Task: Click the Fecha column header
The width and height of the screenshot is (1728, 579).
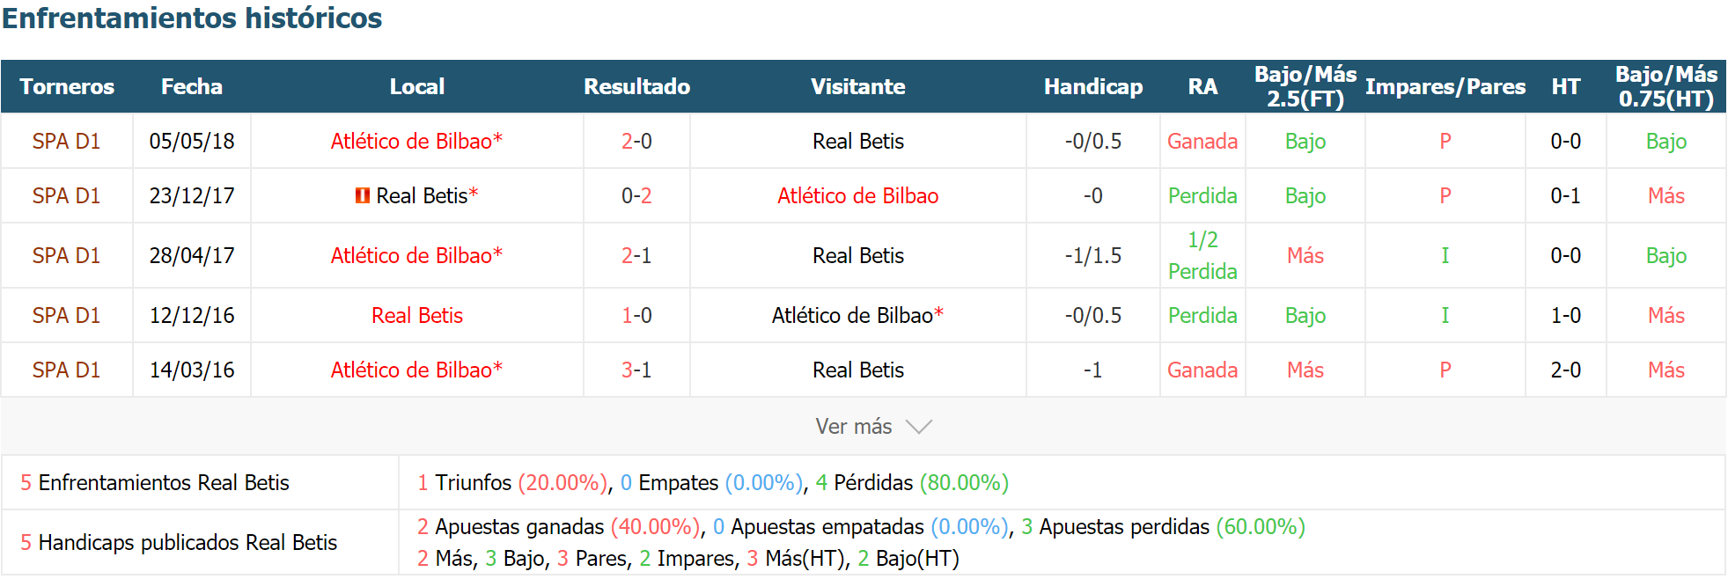Action: point(192,86)
